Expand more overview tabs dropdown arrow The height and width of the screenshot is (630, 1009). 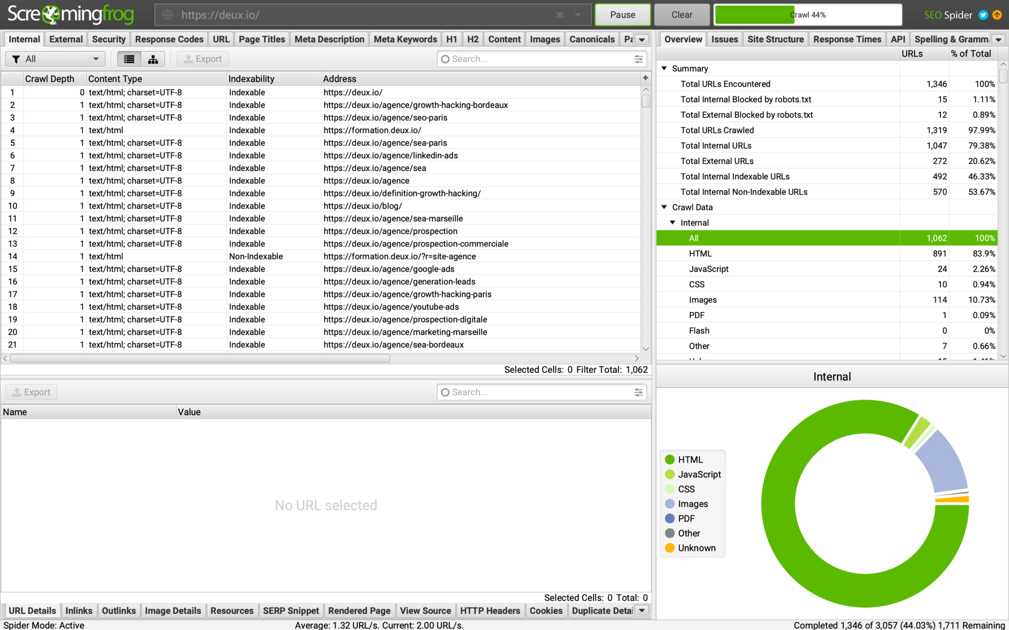click(999, 39)
